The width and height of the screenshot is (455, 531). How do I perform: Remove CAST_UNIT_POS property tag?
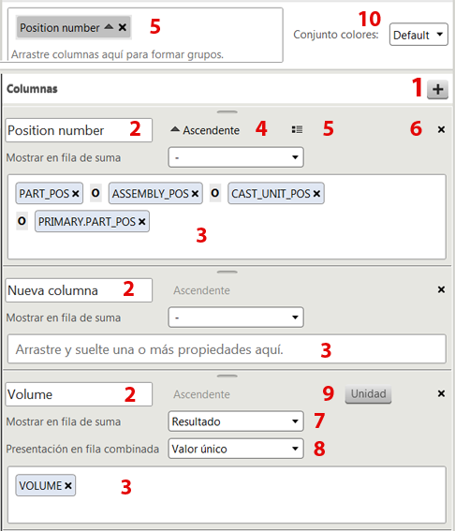click(x=316, y=194)
